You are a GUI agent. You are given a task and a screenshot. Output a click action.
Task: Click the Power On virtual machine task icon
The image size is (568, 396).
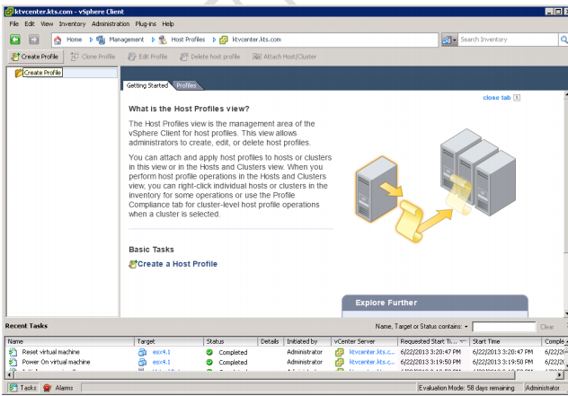pyautogui.click(x=13, y=362)
